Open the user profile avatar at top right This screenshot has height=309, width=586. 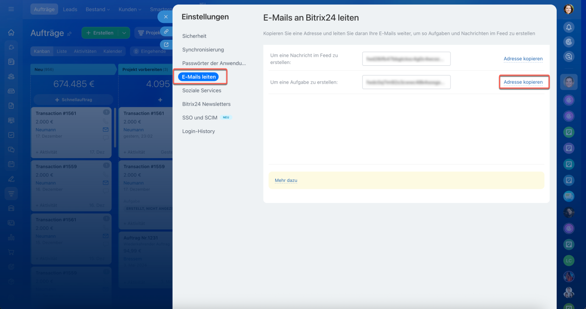(569, 9)
